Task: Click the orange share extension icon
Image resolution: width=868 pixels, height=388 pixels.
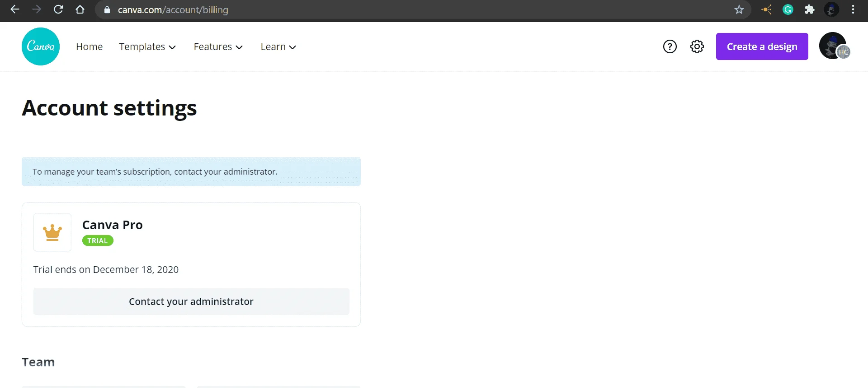Action: pyautogui.click(x=766, y=9)
